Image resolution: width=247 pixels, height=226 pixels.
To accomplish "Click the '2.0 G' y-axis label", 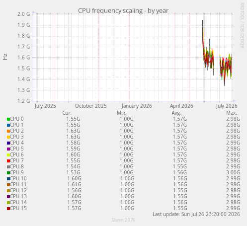I will [x=24, y=14].
